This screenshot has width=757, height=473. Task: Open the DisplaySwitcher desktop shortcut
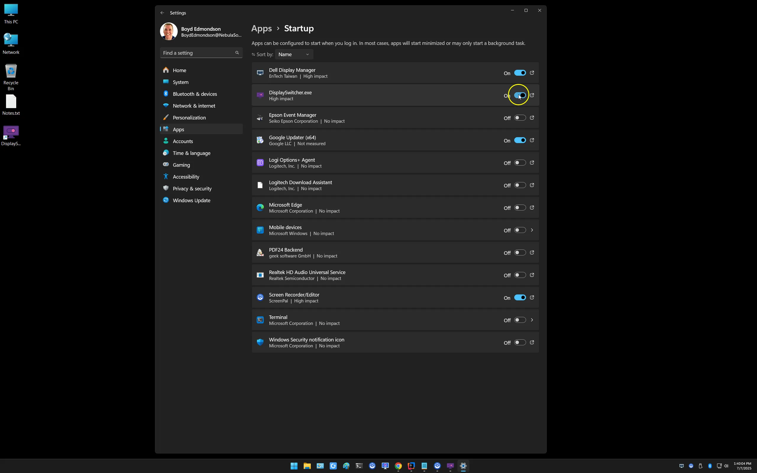[11, 136]
